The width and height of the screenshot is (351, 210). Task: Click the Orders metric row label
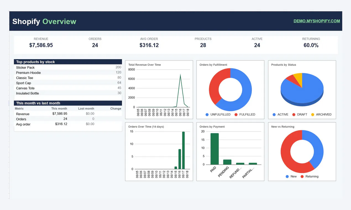[21, 119]
